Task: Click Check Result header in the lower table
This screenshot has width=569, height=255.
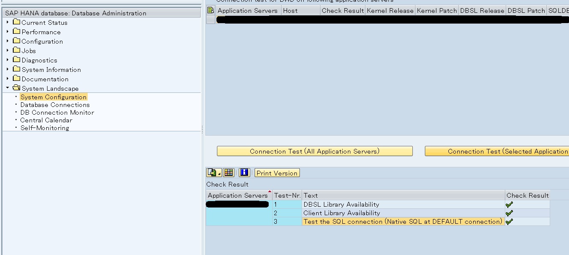Action: tap(528, 196)
